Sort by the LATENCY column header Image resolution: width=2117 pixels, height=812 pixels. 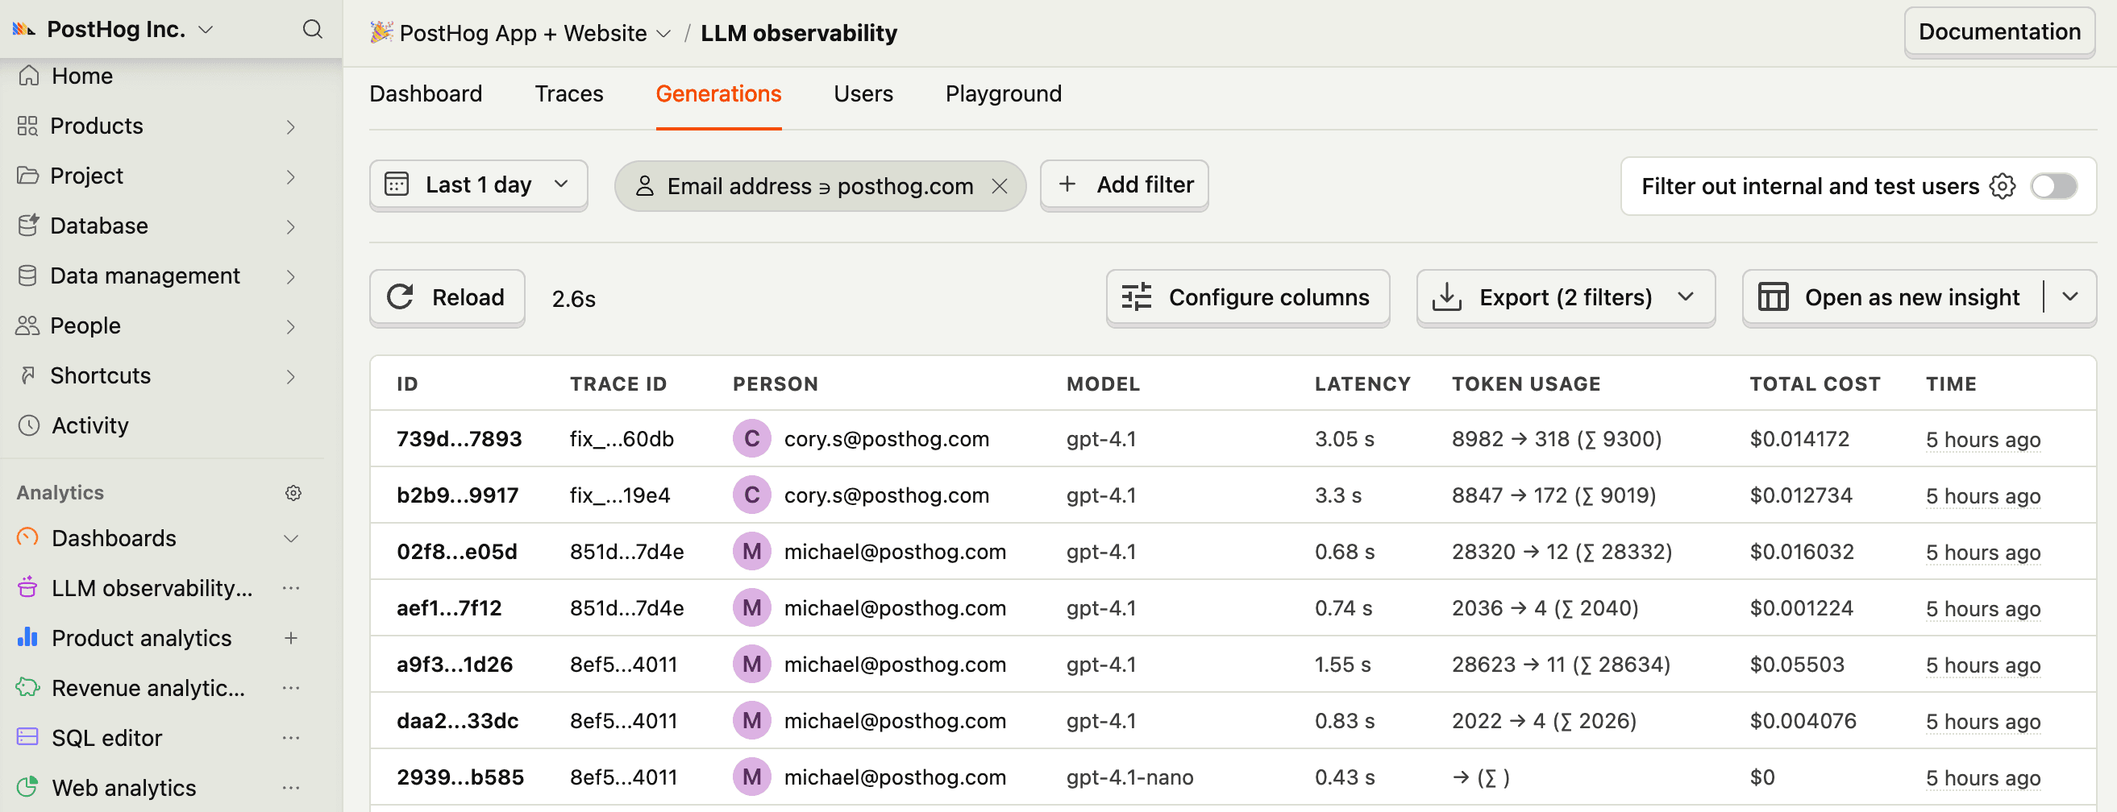[x=1362, y=383]
